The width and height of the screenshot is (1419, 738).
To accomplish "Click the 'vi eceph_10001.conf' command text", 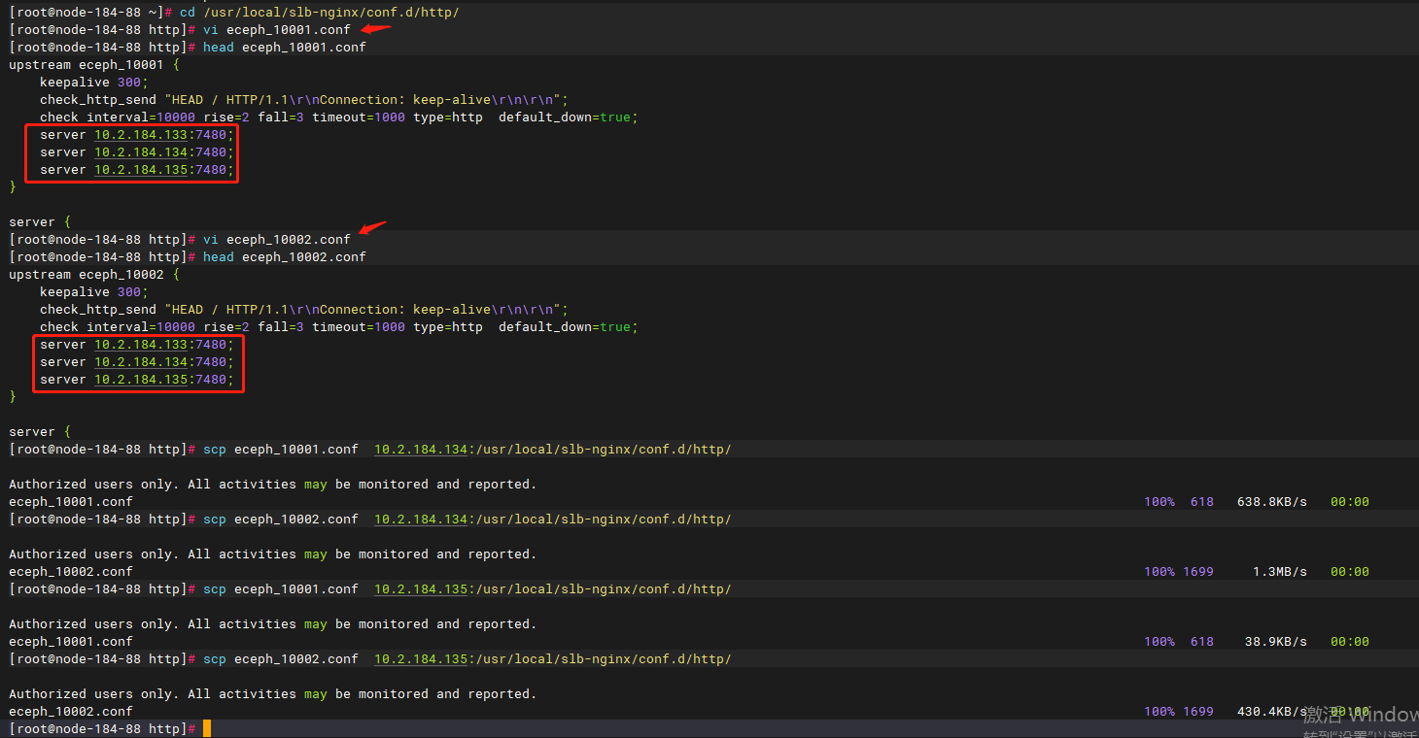I will point(277,29).
